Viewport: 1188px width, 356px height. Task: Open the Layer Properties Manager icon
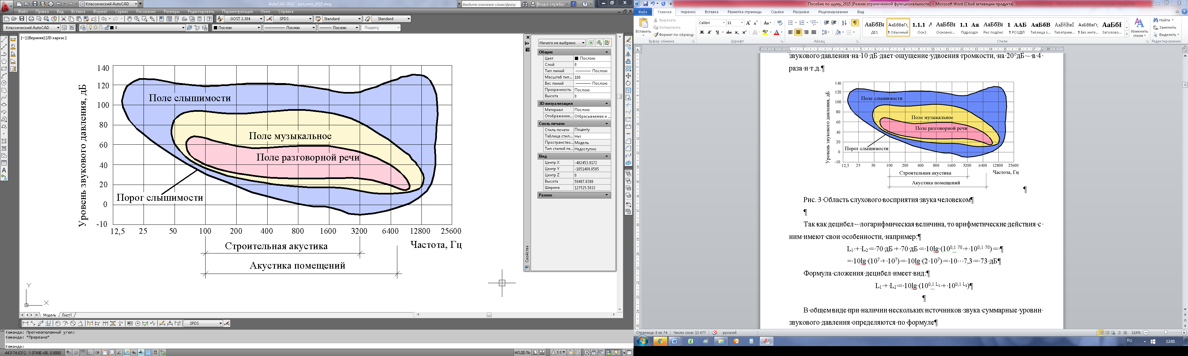(83, 28)
